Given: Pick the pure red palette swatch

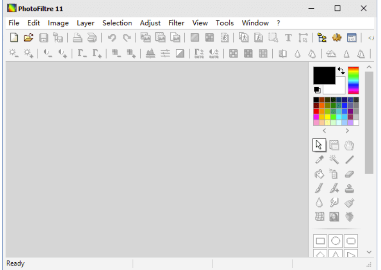Looking at the screenshot, I should pyautogui.click(x=316, y=111).
